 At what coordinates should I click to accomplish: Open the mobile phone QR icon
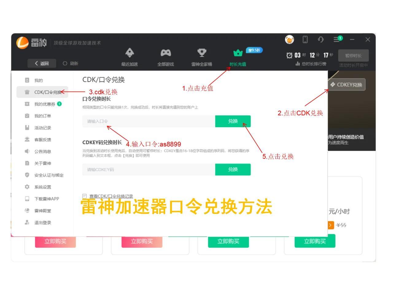click(305, 40)
